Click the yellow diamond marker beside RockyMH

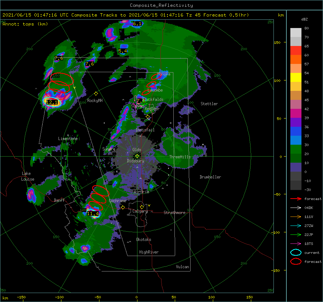[x=96, y=94]
